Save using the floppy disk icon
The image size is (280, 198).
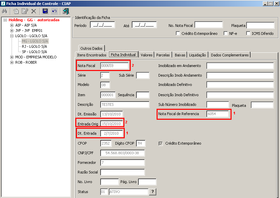[x=45, y=11]
